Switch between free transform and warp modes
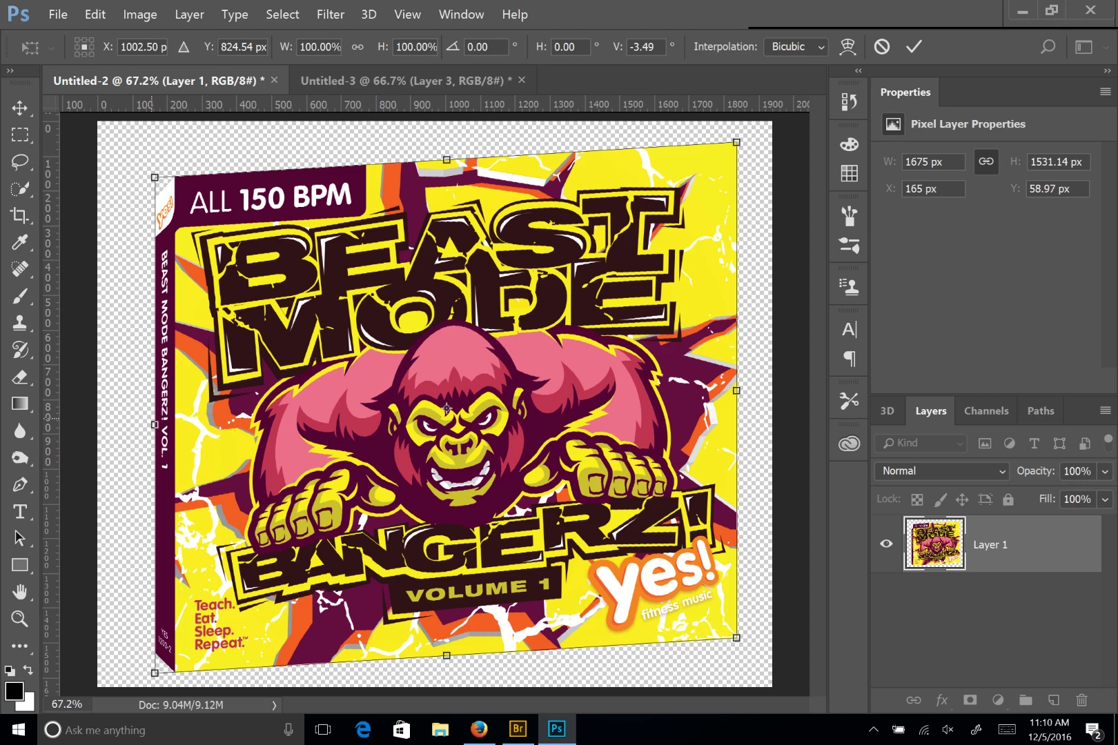Screen dimensions: 1118x745 (847, 46)
